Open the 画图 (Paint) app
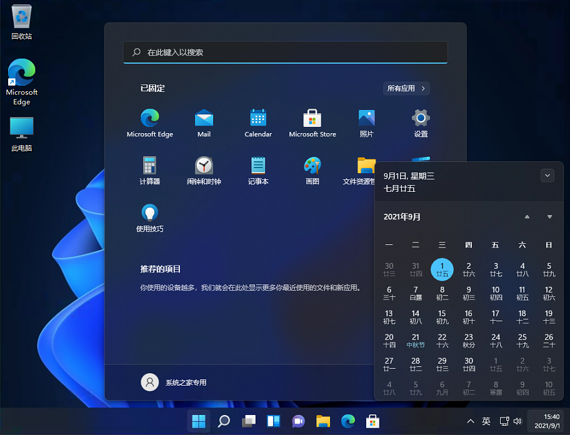This screenshot has width=570, height=435. point(312,170)
